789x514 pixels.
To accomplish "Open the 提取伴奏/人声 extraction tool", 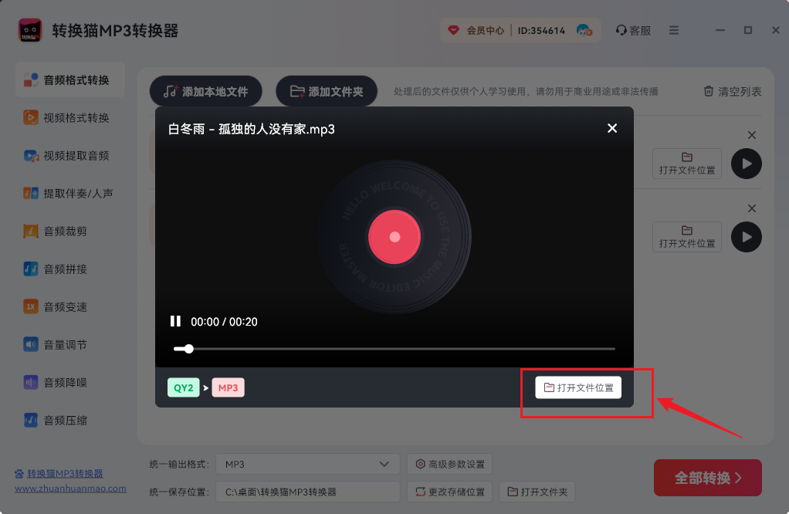I will [69, 193].
